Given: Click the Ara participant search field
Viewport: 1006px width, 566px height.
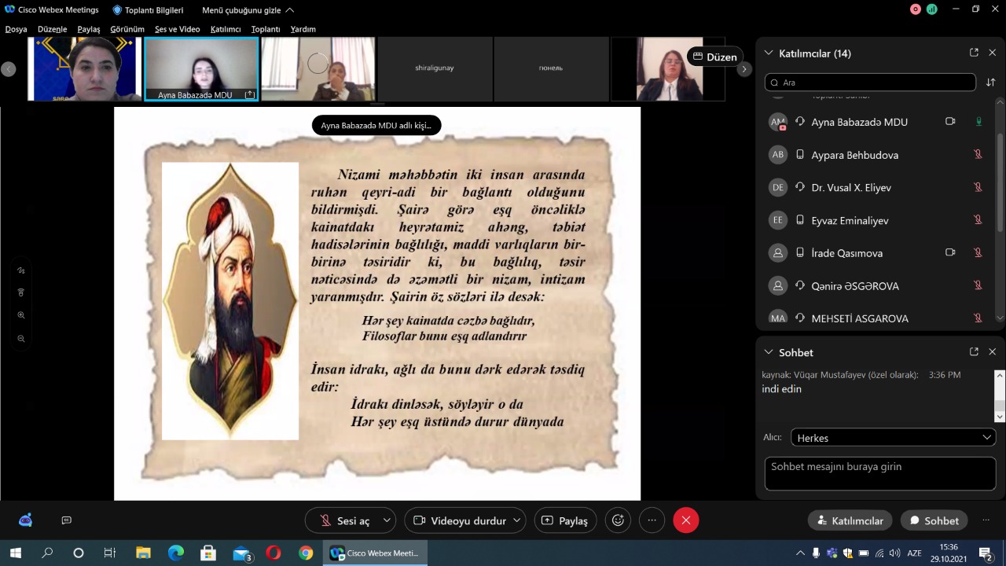Looking at the screenshot, I should [870, 83].
